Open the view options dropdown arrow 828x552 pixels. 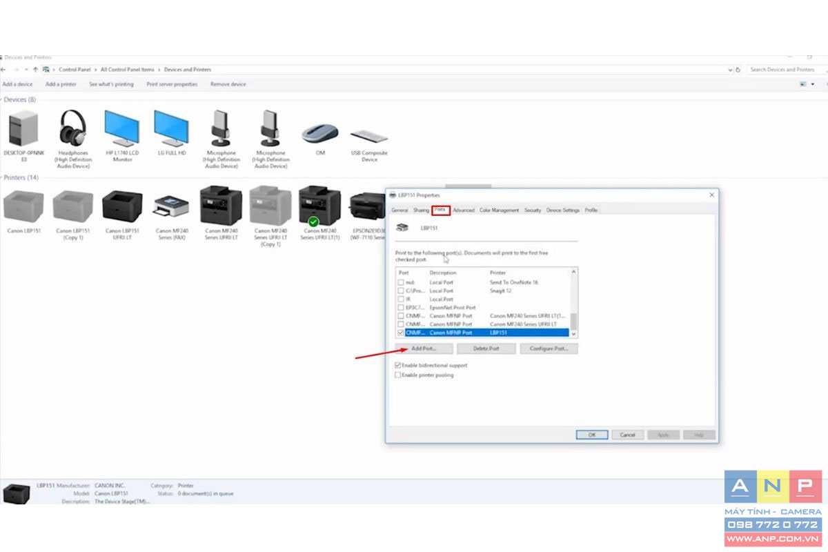(x=811, y=84)
